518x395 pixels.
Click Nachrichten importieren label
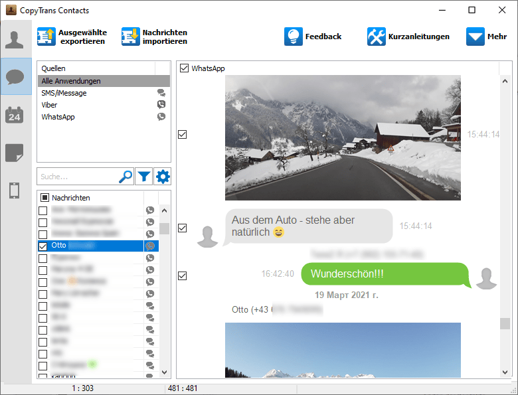click(x=165, y=37)
